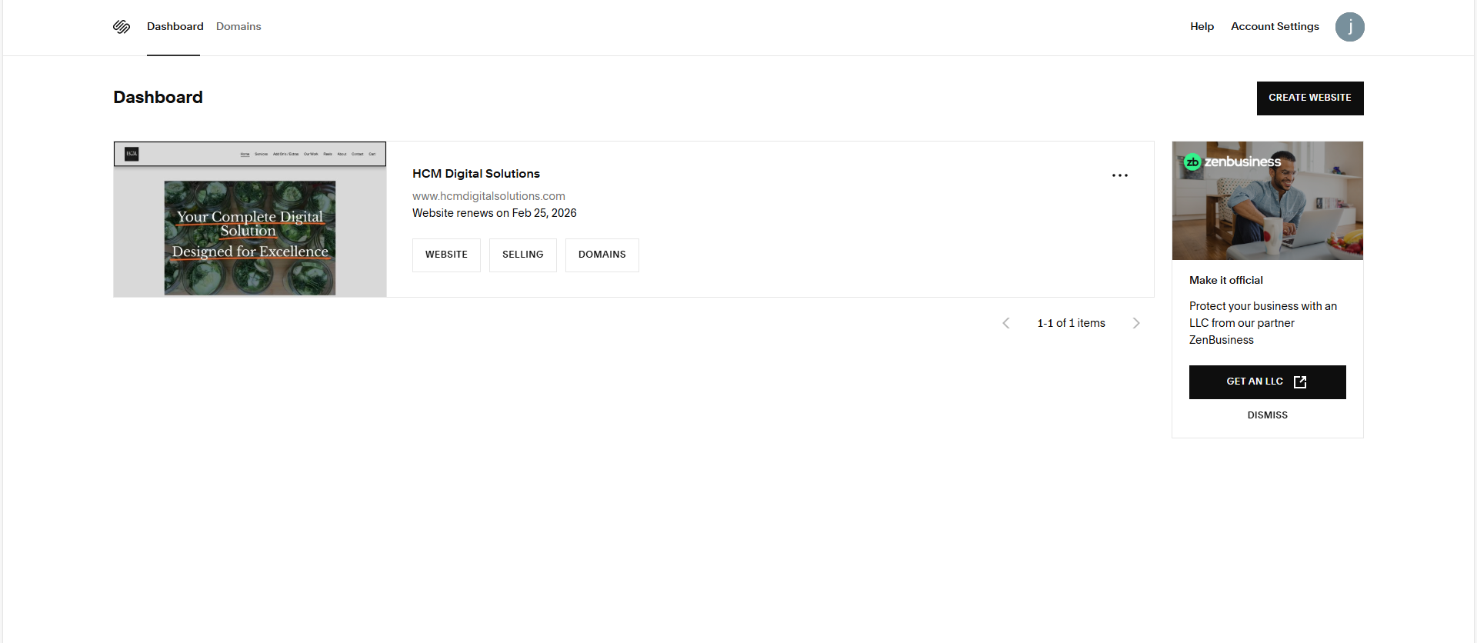Click the external link icon on Get an LLC
The width and height of the screenshot is (1477, 643).
[x=1300, y=382]
